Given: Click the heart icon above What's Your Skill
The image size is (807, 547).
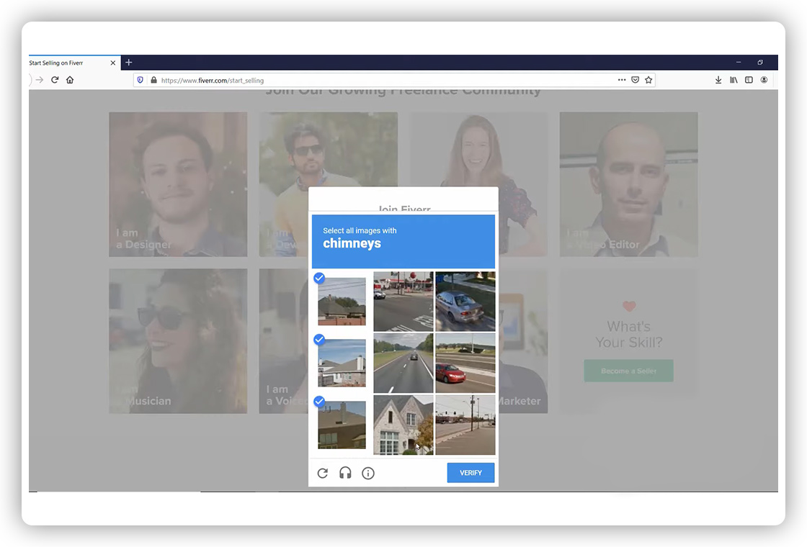Looking at the screenshot, I should tap(629, 307).
